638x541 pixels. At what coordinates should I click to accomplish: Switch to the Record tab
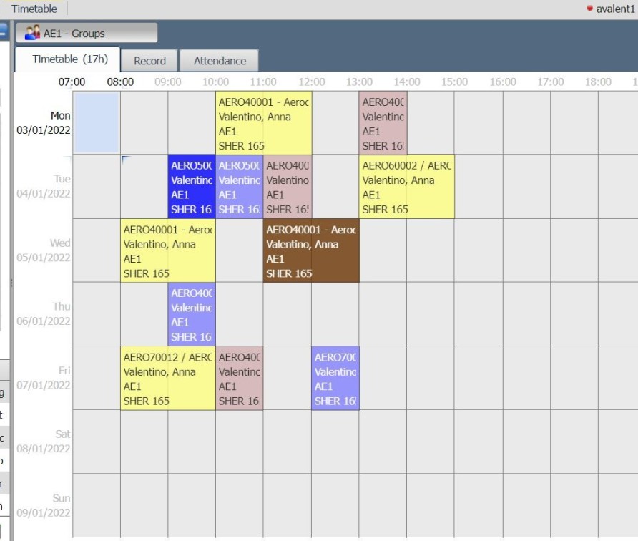point(149,61)
